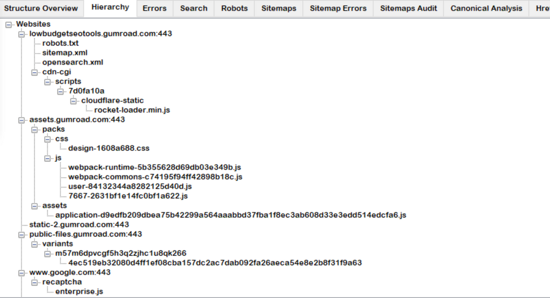The height and width of the screenshot is (298, 550).
Task: Collapse the js folder under packs
Action: pyautogui.click(x=48, y=158)
